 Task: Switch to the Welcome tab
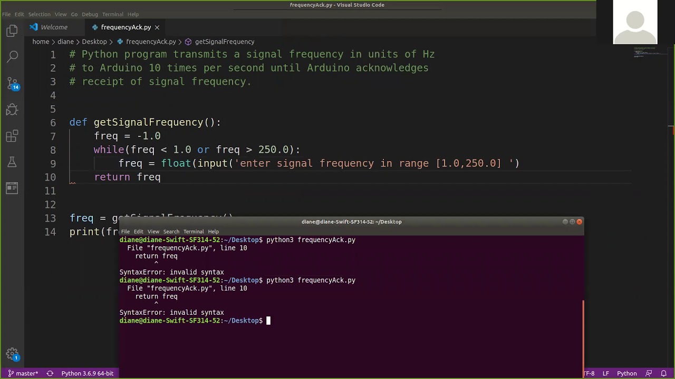tap(54, 27)
